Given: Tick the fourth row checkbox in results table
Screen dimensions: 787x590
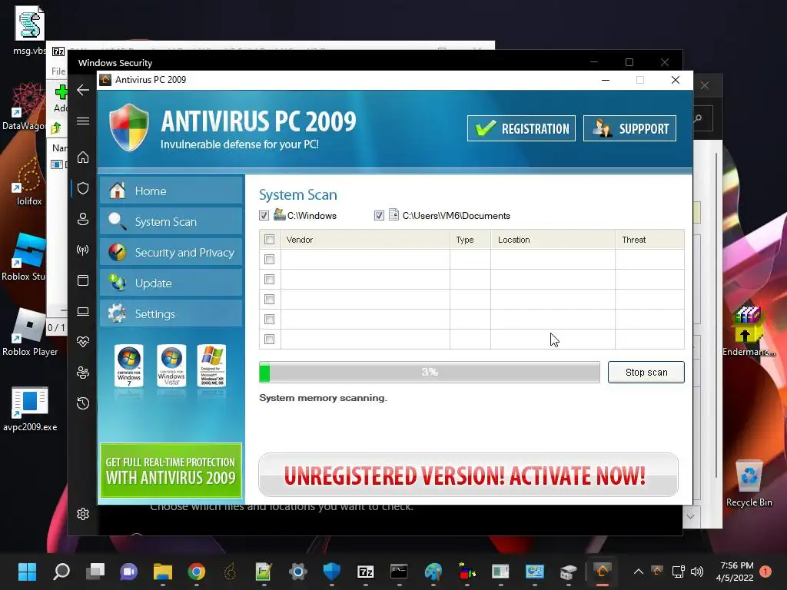Looking at the screenshot, I should click(x=270, y=319).
